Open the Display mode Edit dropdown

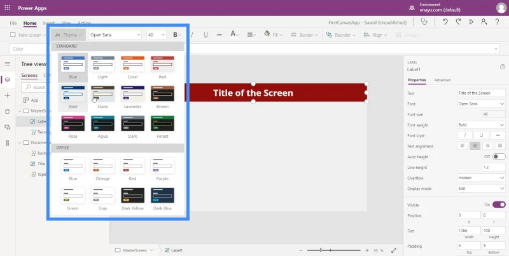click(481, 188)
